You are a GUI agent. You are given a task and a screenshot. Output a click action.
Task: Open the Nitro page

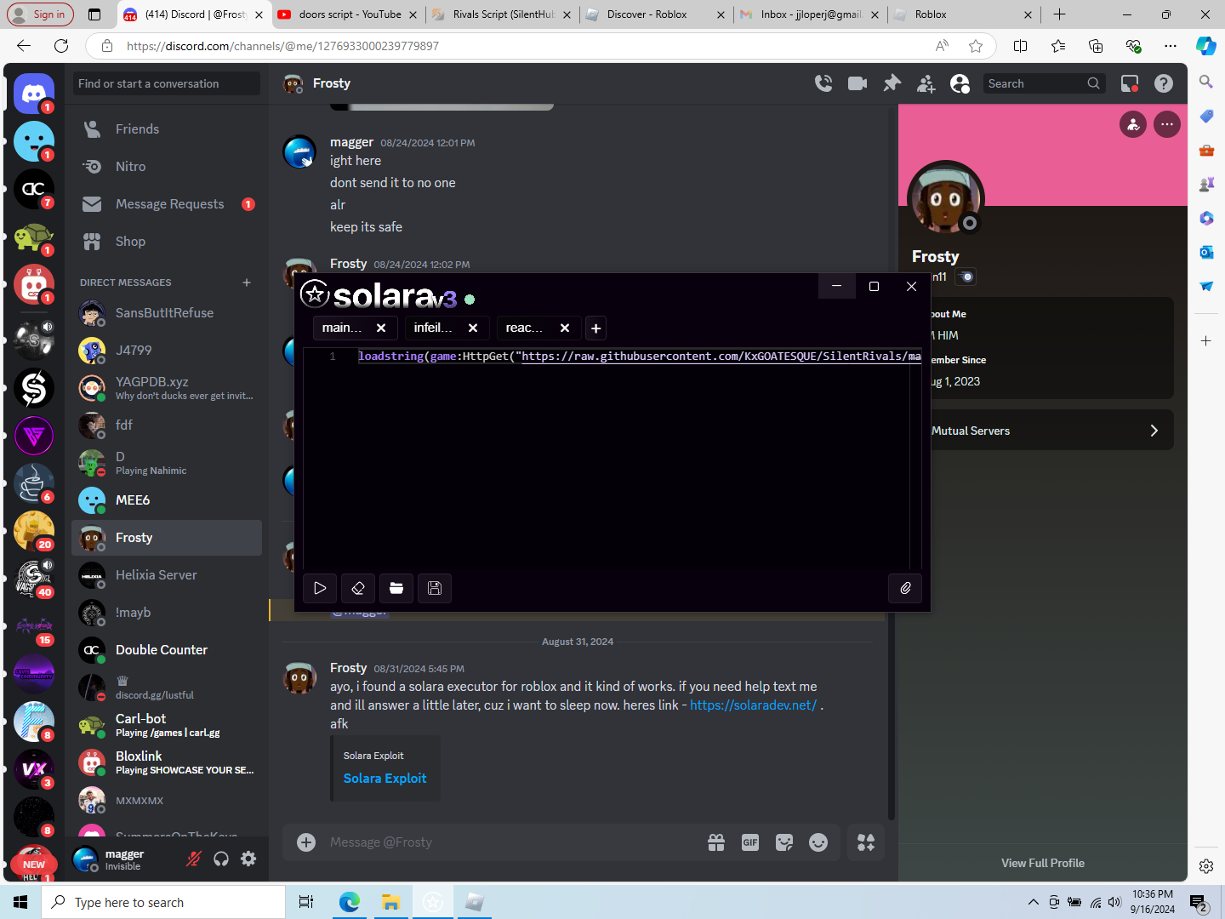click(x=167, y=167)
